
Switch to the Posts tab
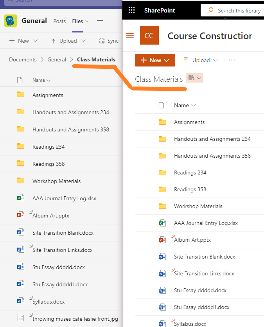tap(59, 21)
